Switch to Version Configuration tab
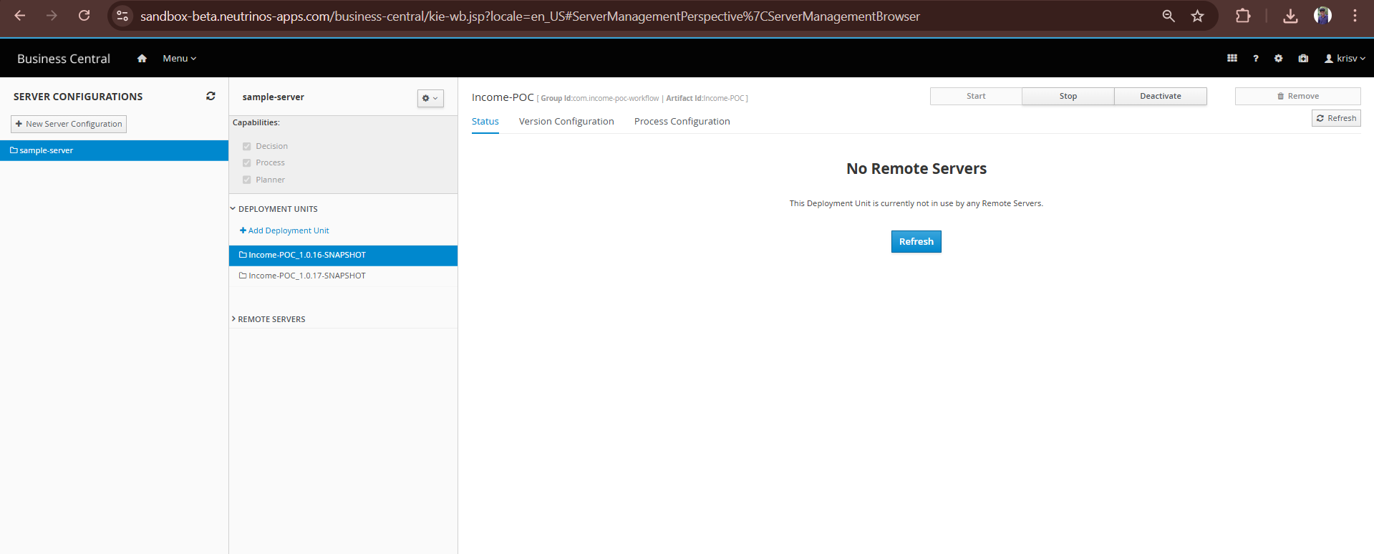 coord(566,122)
